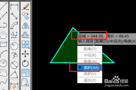
Task: Select the Polyline tool
Action: coord(4,25)
